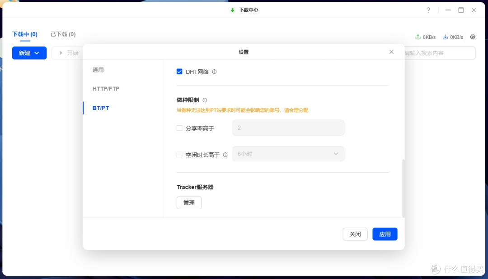Click the 0KB/s download speed text

coord(456,37)
